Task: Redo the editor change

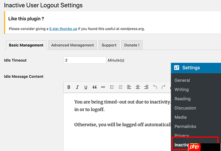Action: pyautogui.click(x=164, y=87)
